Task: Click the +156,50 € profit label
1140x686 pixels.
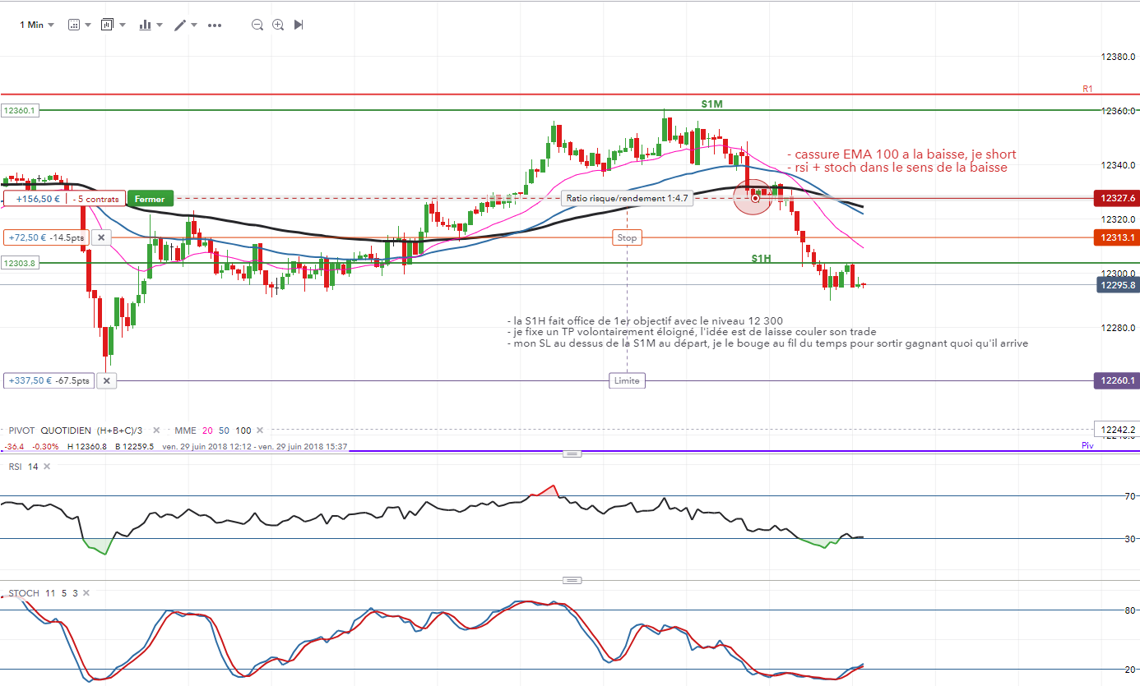Action: coord(38,199)
